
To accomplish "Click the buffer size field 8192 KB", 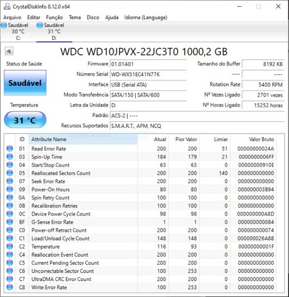I will pyautogui.click(x=263, y=64).
